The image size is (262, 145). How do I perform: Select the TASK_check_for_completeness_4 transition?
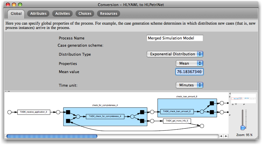105,117
